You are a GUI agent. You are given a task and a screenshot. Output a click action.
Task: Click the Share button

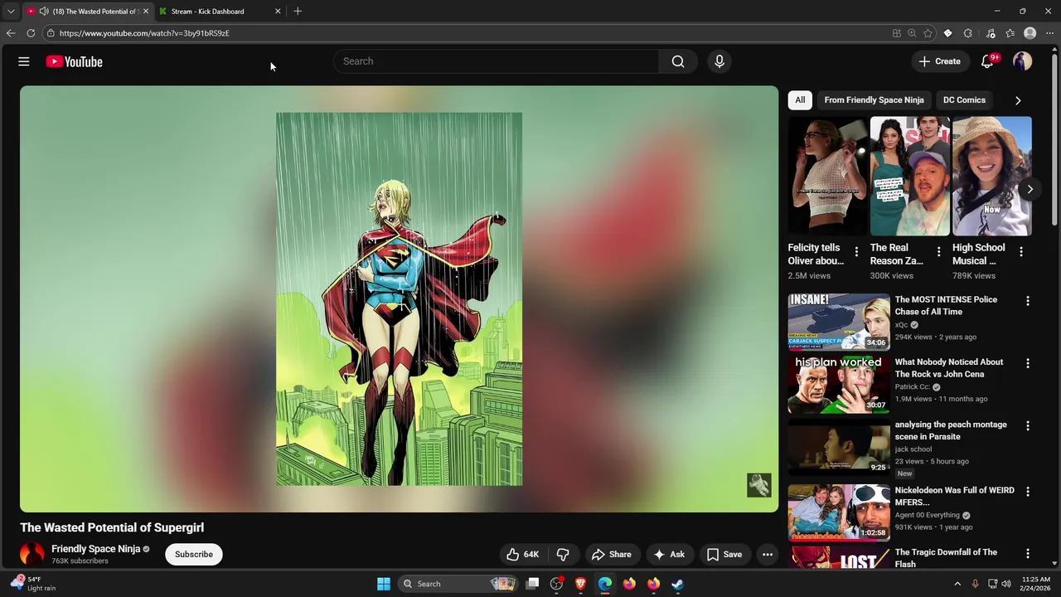point(612,554)
